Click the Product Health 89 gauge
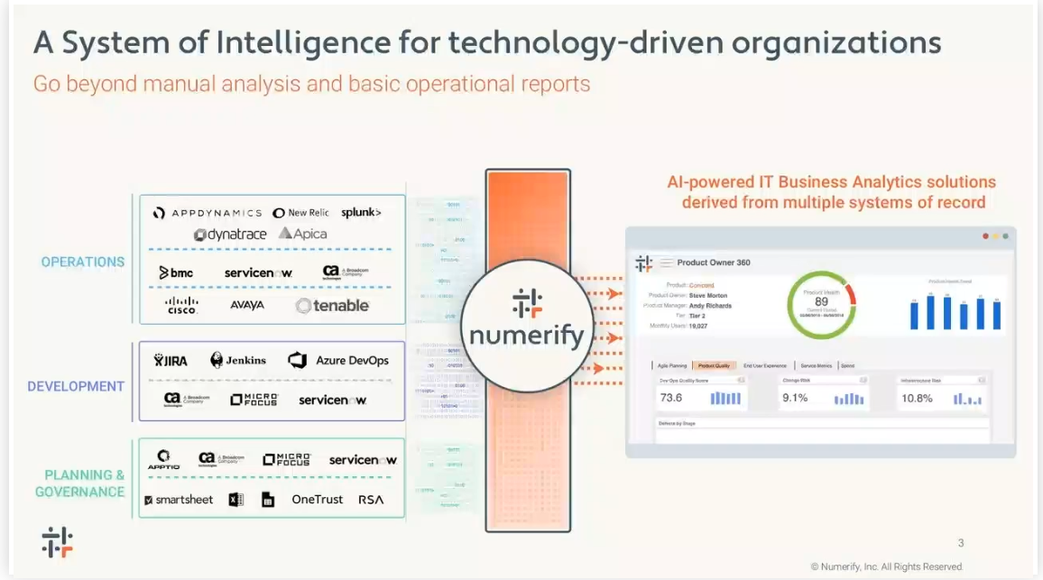The width and height of the screenshot is (1043, 580). click(821, 305)
